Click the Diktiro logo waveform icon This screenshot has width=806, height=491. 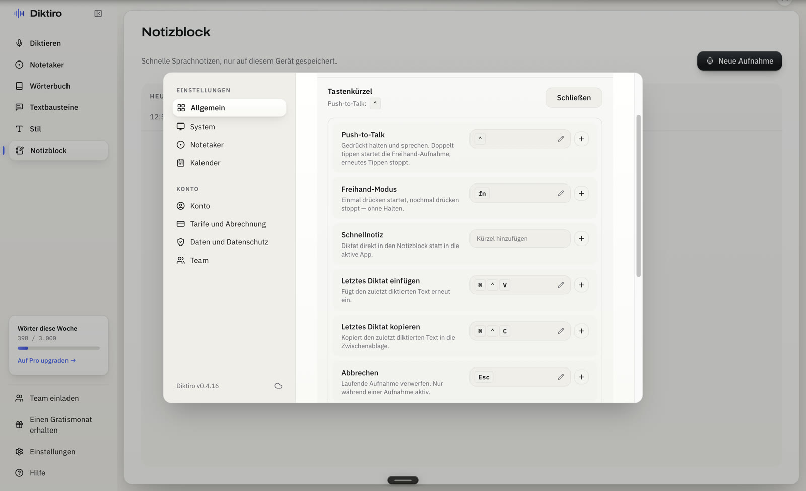point(19,13)
